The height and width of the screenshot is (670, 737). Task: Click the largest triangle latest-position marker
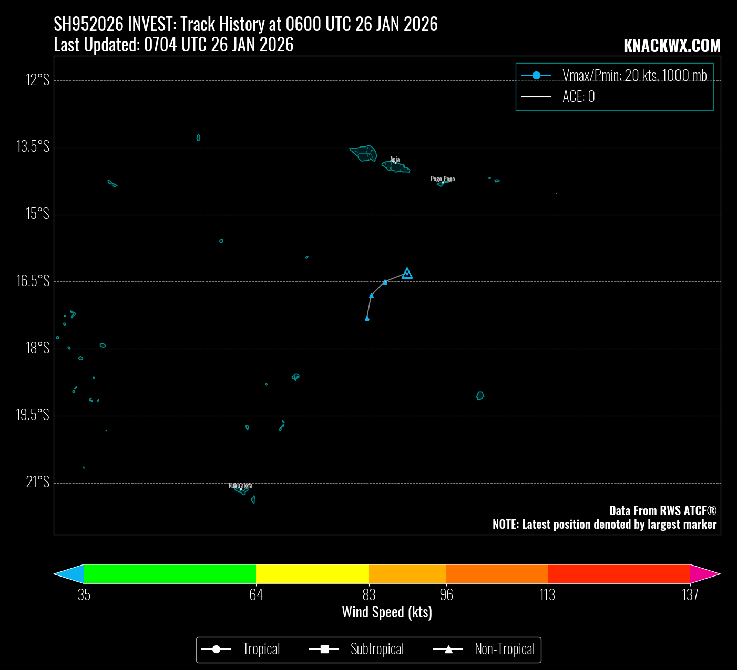coord(407,273)
